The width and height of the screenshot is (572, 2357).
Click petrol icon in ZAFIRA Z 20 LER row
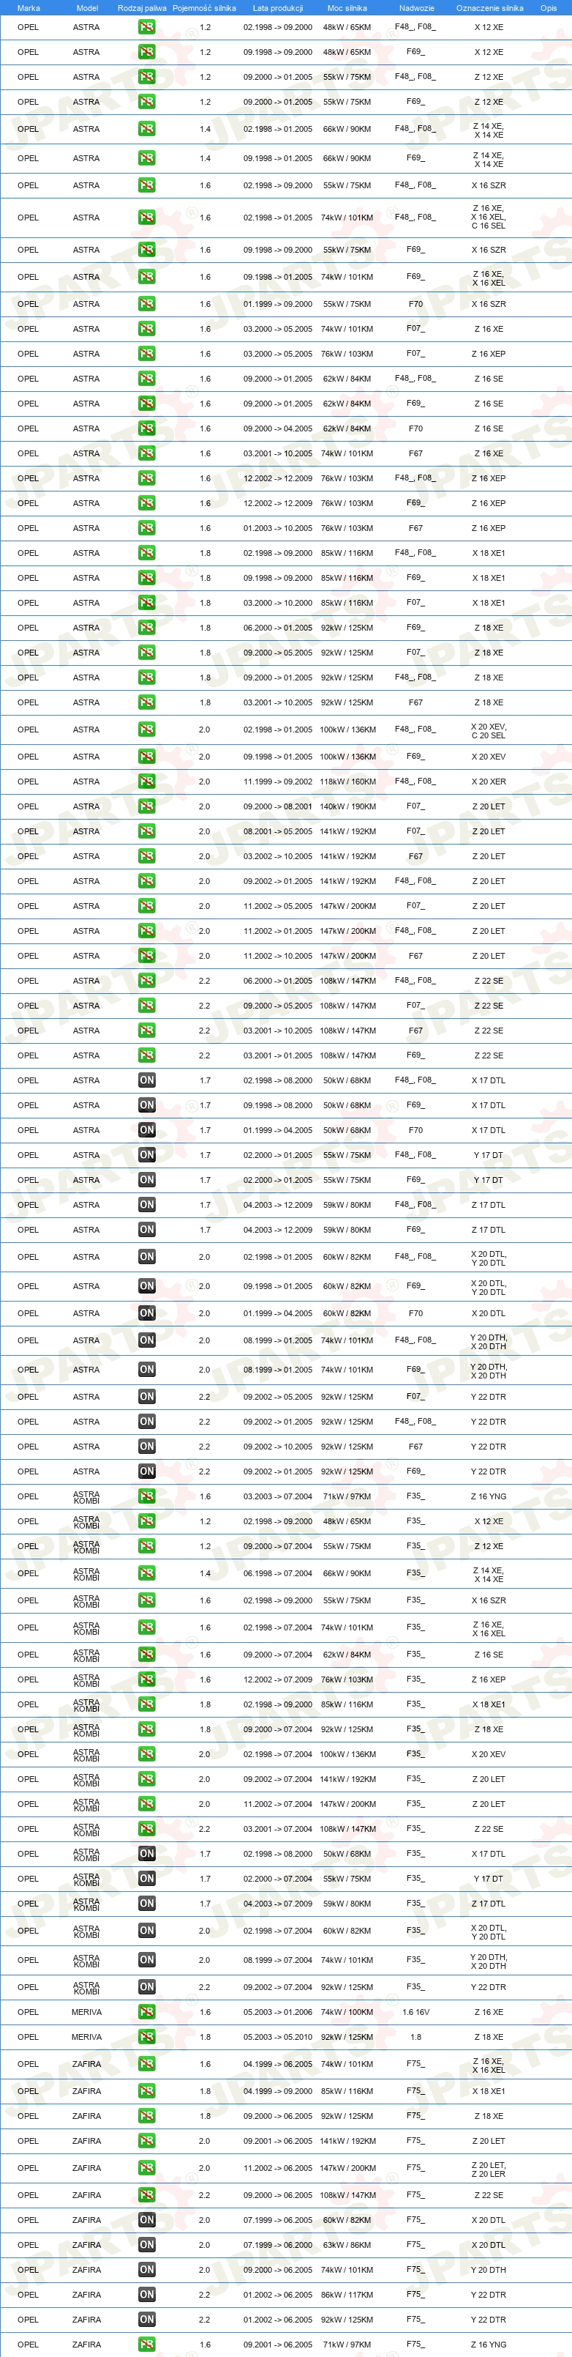pyautogui.click(x=146, y=2167)
